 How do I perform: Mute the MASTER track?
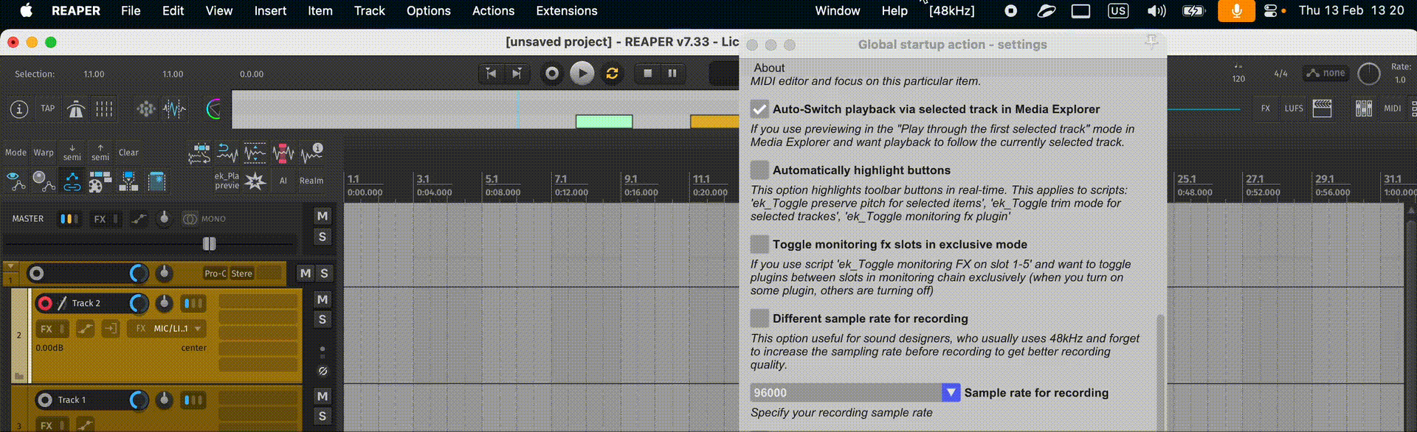click(x=323, y=216)
